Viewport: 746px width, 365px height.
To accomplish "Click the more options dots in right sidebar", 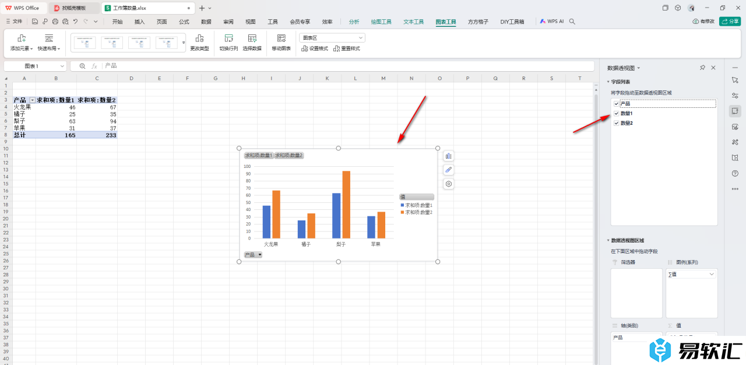I will click(x=735, y=188).
